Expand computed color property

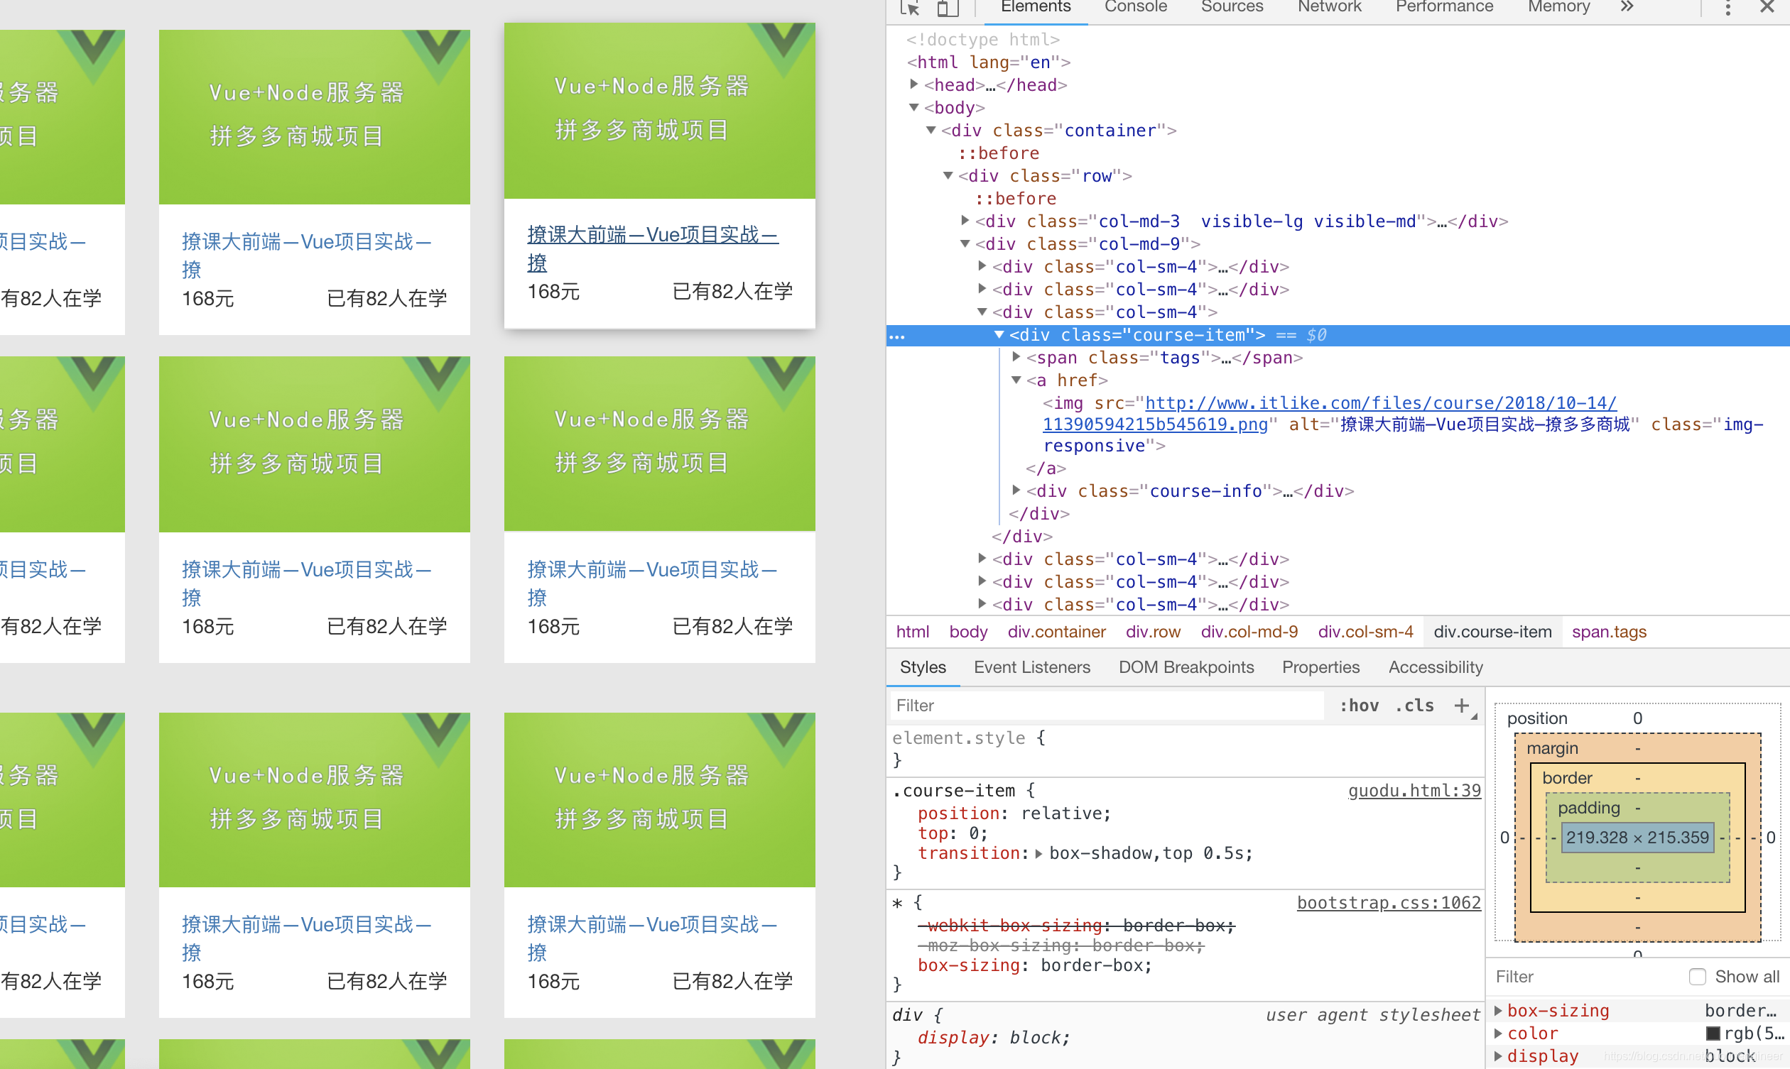[1499, 1034]
